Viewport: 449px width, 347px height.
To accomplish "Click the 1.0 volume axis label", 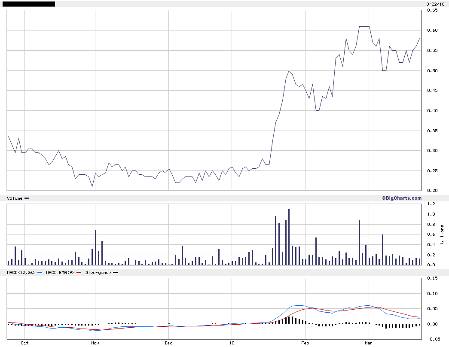I will (x=431, y=214).
